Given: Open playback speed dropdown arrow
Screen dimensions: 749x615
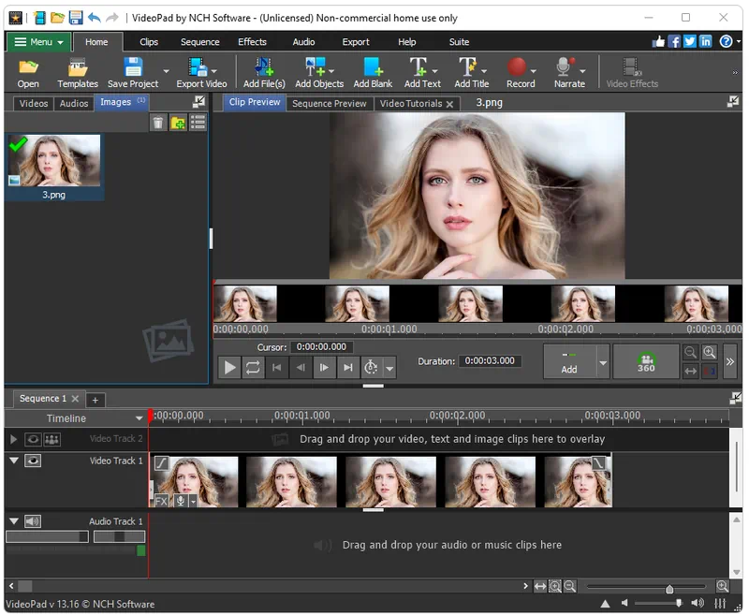Looking at the screenshot, I should 389,368.
